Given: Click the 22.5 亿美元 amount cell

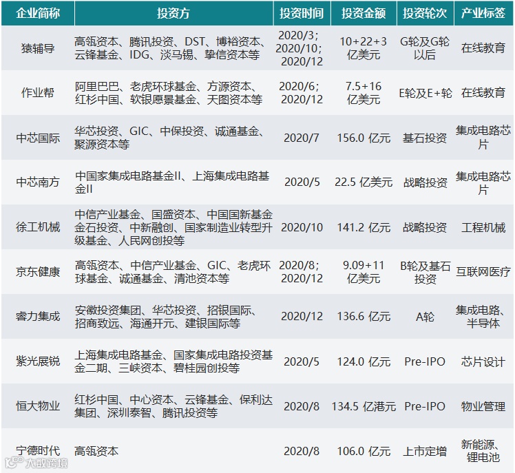Looking at the screenshot, I should (x=364, y=182).
